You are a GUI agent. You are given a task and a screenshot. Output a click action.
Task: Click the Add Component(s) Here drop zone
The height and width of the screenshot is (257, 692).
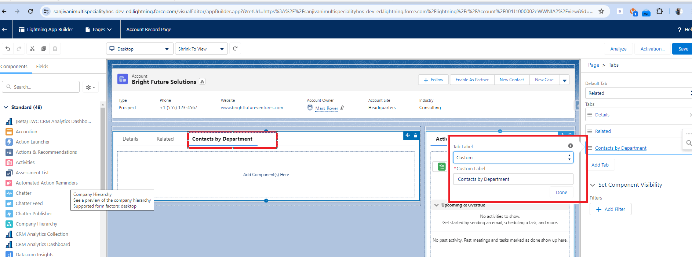pos(266,175)
